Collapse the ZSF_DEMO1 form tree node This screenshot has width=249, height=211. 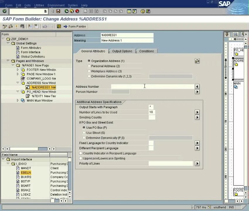(x=3, y=39)
